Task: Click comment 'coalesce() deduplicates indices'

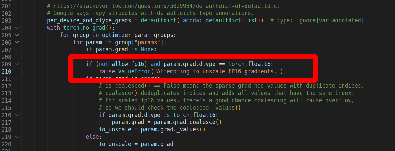Action: (227, 93)
